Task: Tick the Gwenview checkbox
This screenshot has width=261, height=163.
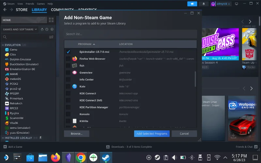Action: [68, 72]
